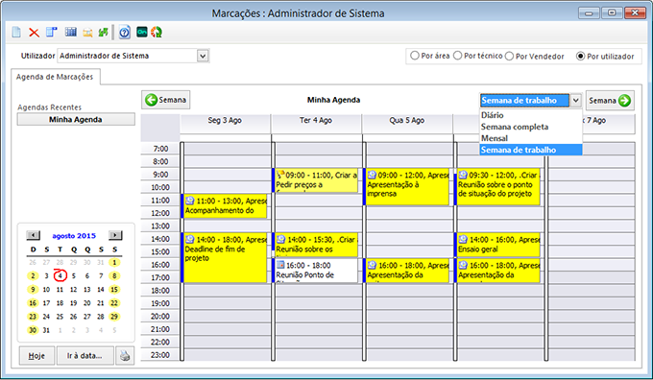Screen dimensions: 653x380
Task: Choose 'Diário' from the view list
Action: click(530, 115)
